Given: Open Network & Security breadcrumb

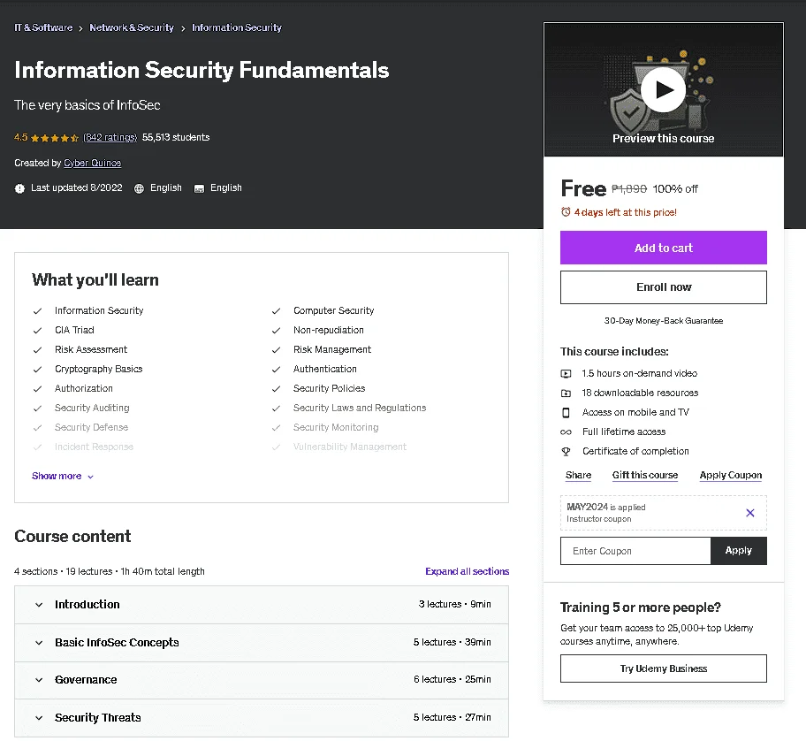Looking at the screenshot, I should click(132, 27).
